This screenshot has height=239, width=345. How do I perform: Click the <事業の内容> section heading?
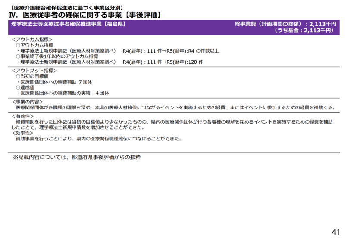coord(27,102)
